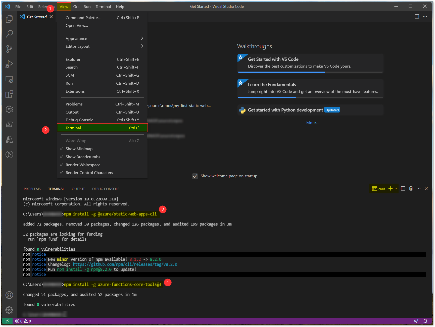Open the Source Control view
This screenshot has height=327, width=435.
coord(9,49)
